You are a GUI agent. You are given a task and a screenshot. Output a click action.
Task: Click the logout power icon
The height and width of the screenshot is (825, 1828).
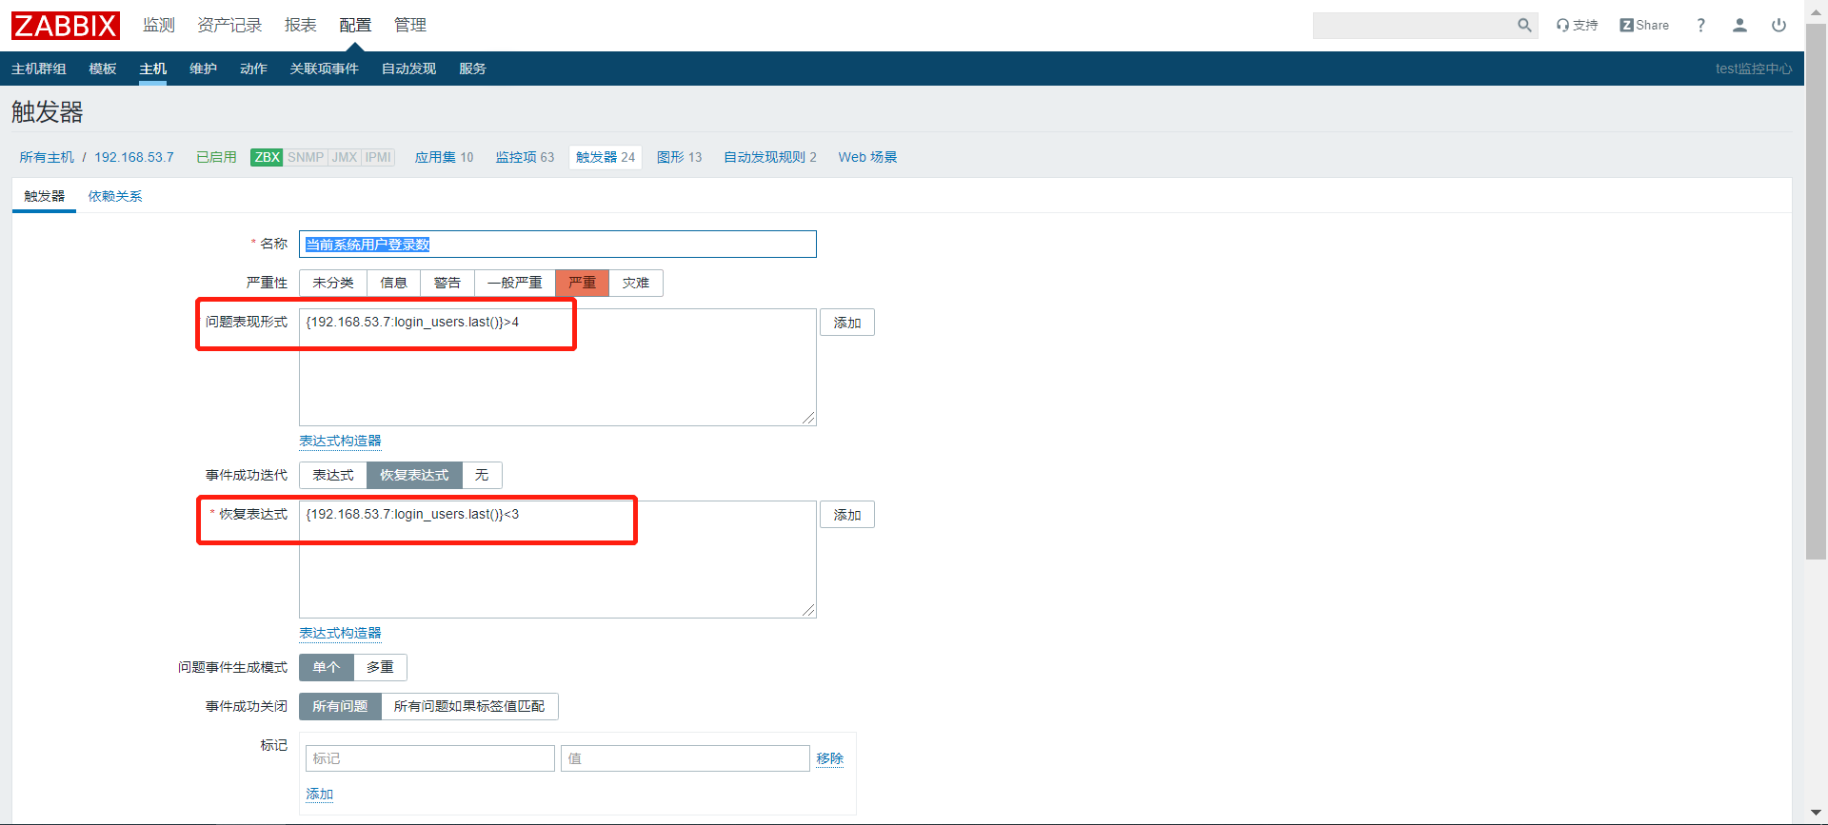1778,26
